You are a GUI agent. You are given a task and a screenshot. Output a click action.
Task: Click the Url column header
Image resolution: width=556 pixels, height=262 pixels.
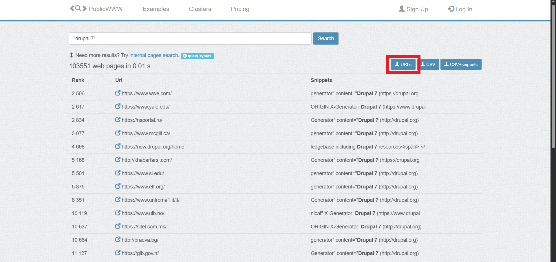point(119,80)
